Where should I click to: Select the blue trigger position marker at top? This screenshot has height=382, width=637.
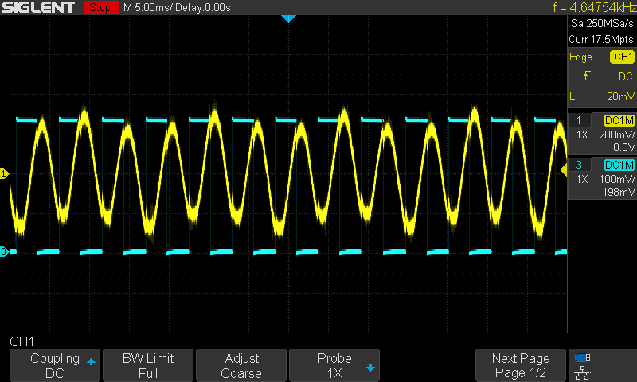coord(288,18)
